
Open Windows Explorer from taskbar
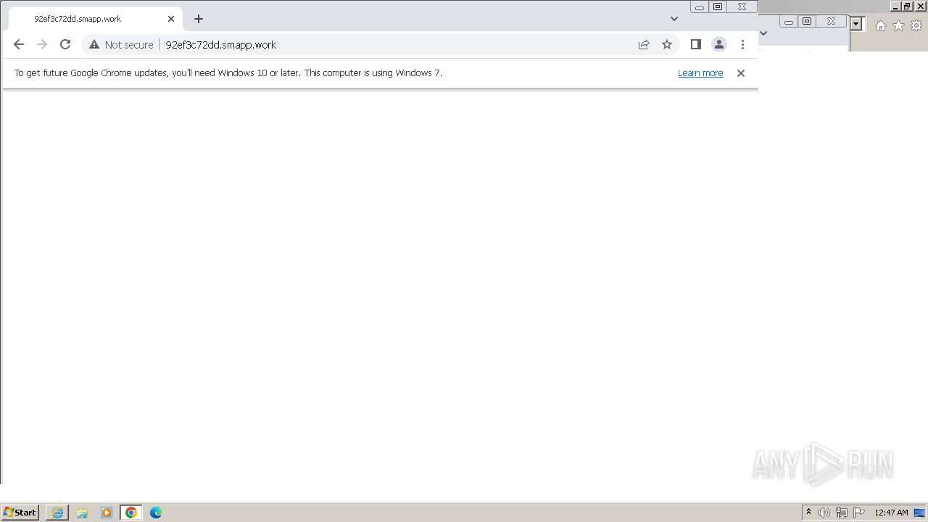click(x=82, y=513)
